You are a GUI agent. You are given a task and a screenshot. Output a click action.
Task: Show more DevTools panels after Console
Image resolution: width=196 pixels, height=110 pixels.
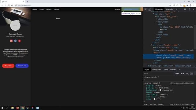click(176, 9)
